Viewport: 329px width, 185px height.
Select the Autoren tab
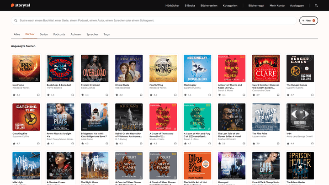point(76,34)
